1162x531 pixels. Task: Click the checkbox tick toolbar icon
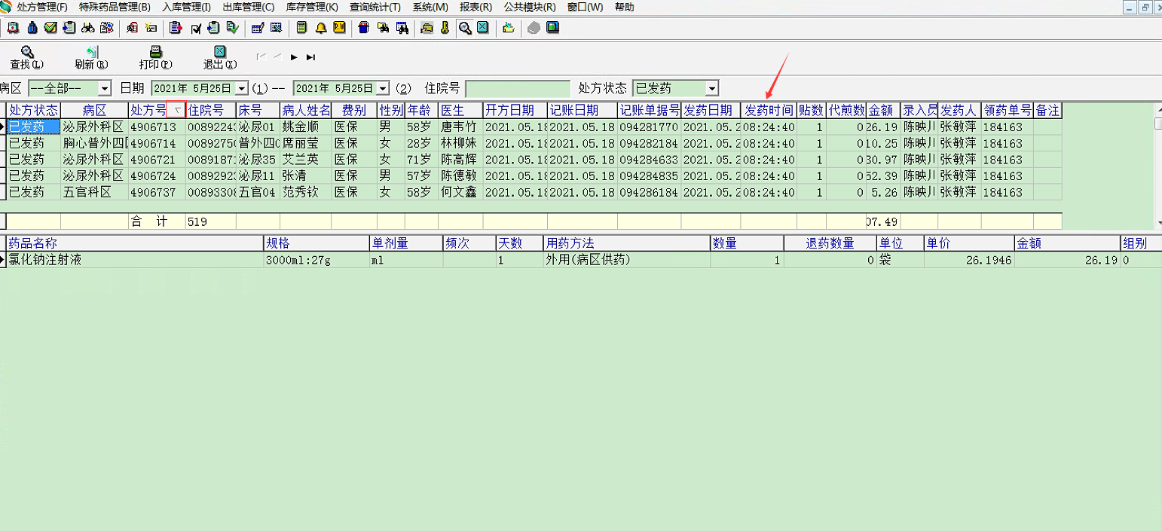point(196,29)
